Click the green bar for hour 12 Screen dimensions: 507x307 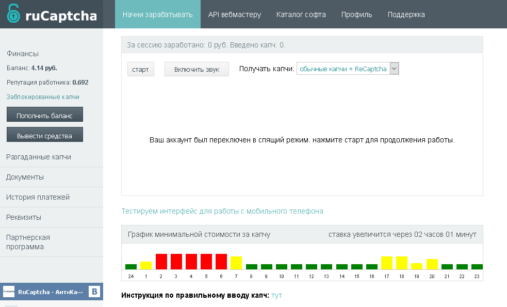coord(312,267)
